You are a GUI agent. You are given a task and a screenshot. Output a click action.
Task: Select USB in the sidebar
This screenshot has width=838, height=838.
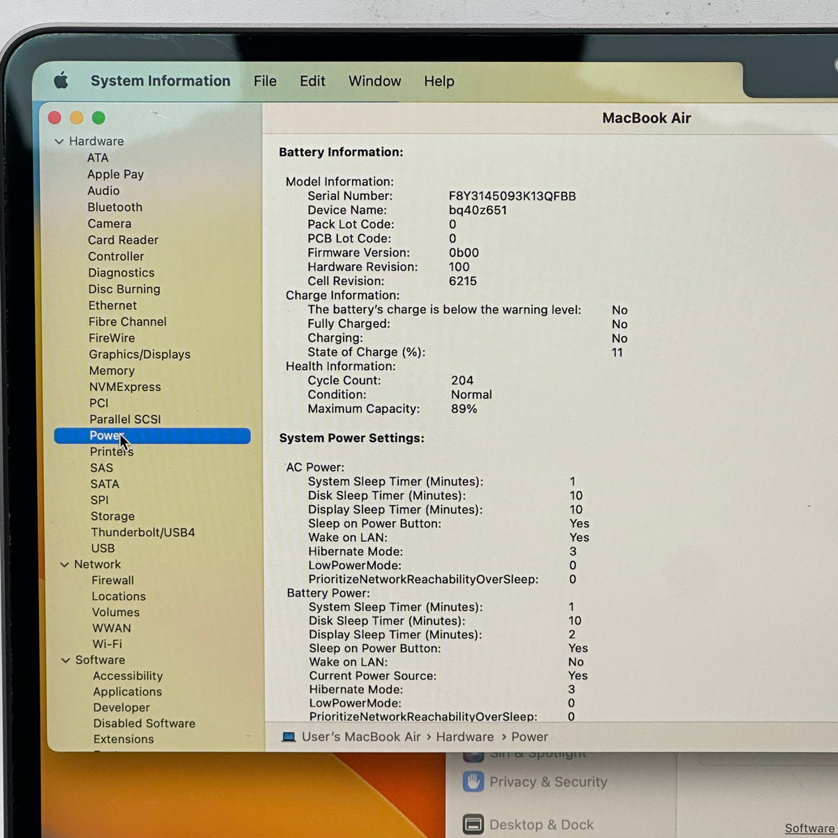pyautogui.click(x=103, y=548)
